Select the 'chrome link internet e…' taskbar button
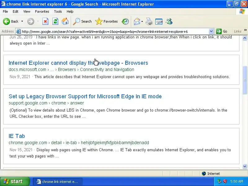 (58, 182)
